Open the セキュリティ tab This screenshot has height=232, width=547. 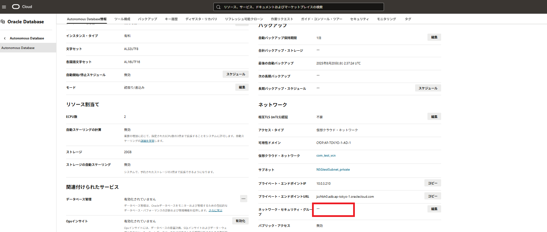[x=360, y=19]
